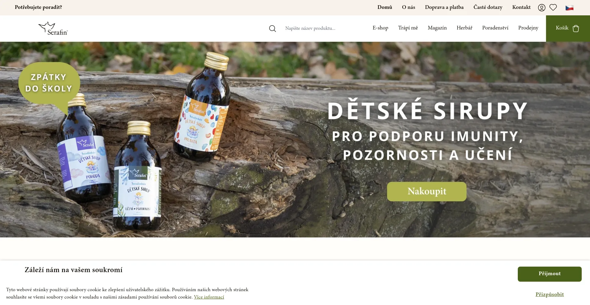The image size is (590, 305).
Task: Open the user account icon
Action: [x=542, y=7]
